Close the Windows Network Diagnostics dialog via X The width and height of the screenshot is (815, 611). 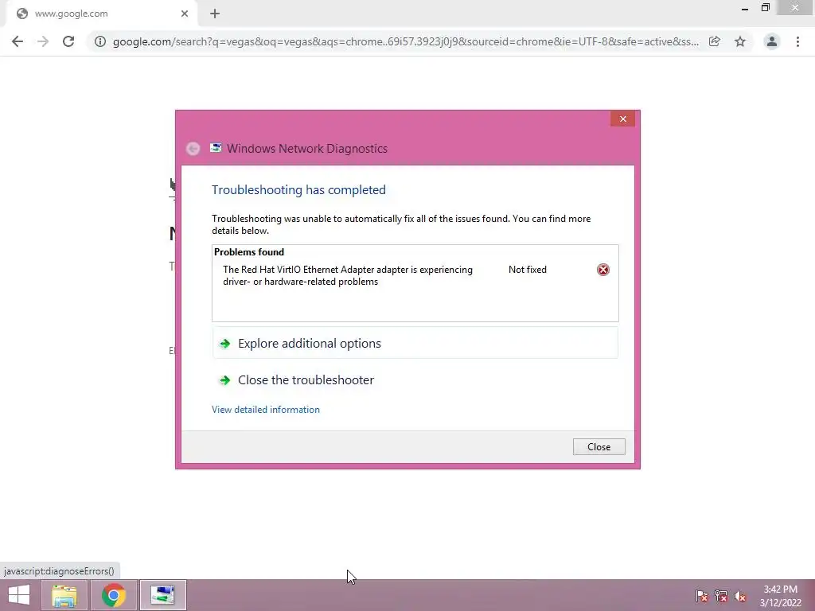(622, 119)
